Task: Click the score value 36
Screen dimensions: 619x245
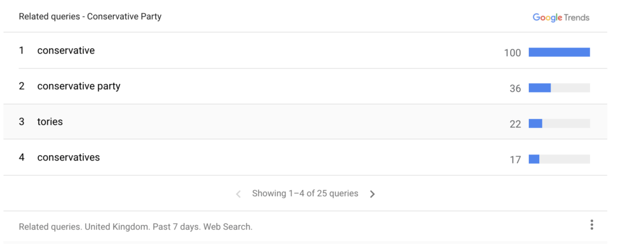Action: [515, 89]
